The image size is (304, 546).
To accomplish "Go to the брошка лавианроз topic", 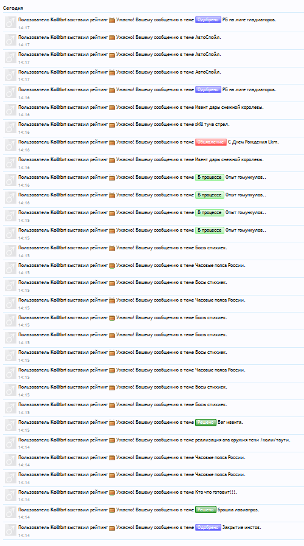I will 238,510.
